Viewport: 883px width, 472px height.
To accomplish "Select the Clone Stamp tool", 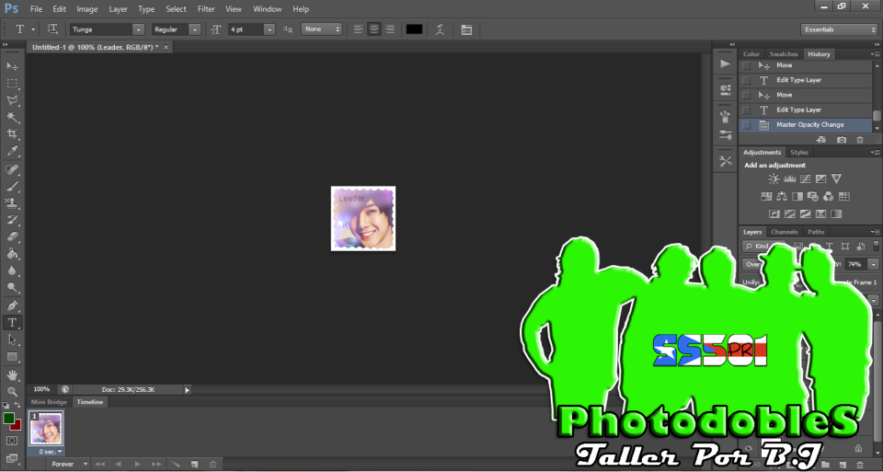I will click(x=12, y=202).
